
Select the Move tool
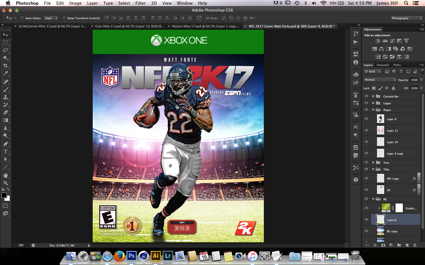click(6, 35)
